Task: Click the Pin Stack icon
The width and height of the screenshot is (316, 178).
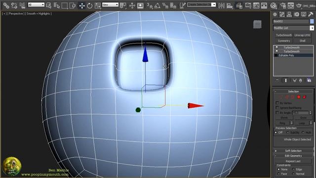Action: pyautogui.click(x=277, y=81)
